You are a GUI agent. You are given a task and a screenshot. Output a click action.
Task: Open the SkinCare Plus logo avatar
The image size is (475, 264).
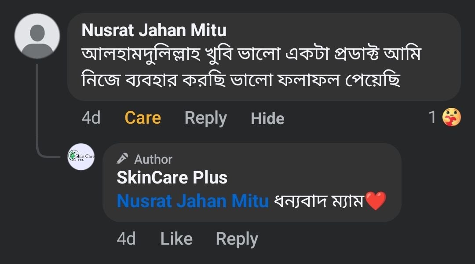(x=81, y=157)
